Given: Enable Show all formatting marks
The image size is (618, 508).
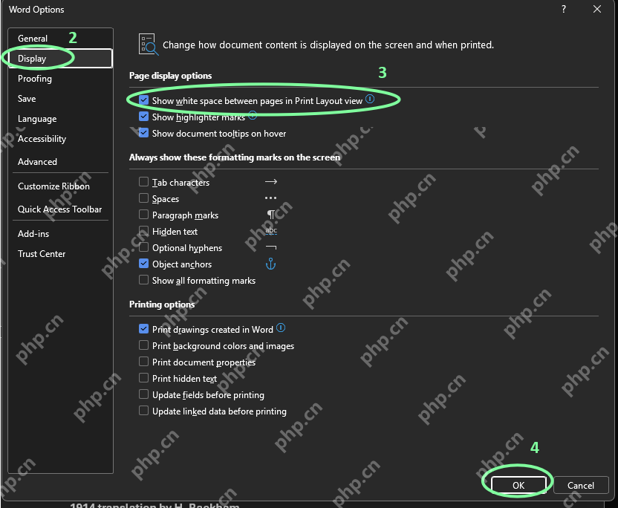Looking at the screenshot, I should coord(144,280).
